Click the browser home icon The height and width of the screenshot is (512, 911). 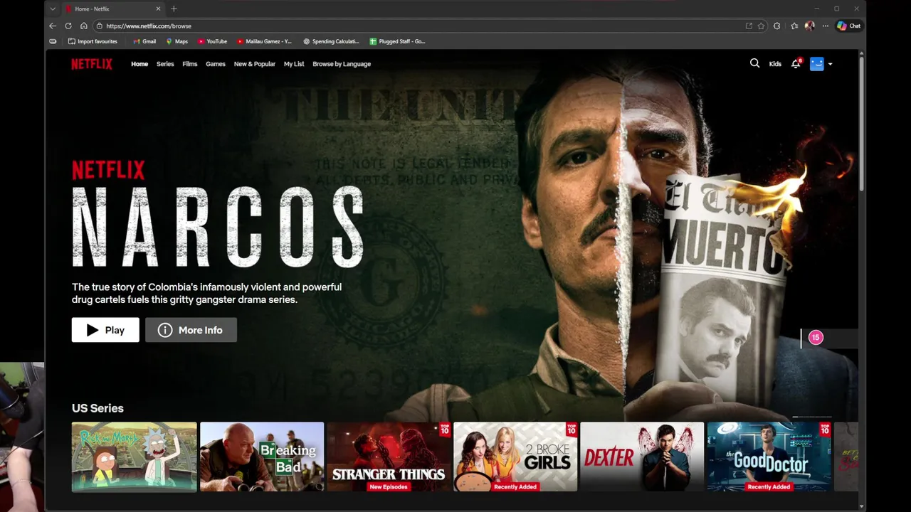pos(83,26)
